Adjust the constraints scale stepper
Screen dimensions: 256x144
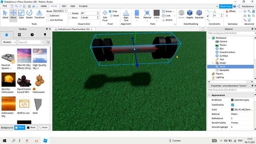pos(221,16)
